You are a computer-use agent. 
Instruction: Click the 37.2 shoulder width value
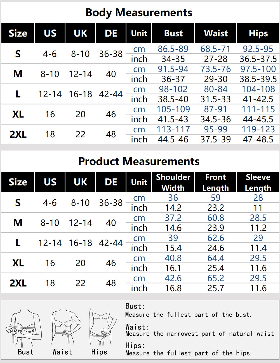pyautogui.click(x=173, y=218)
